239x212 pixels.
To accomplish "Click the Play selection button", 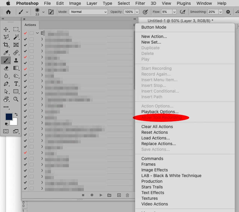I will coord(101,195).
